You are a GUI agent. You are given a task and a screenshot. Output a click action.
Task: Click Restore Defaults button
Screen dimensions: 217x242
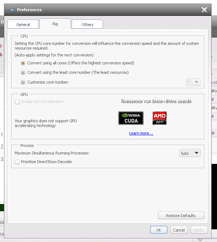tap(181, 216)
